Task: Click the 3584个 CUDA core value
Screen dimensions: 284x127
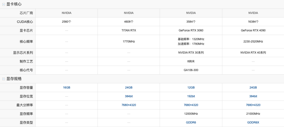Action: 191,22
